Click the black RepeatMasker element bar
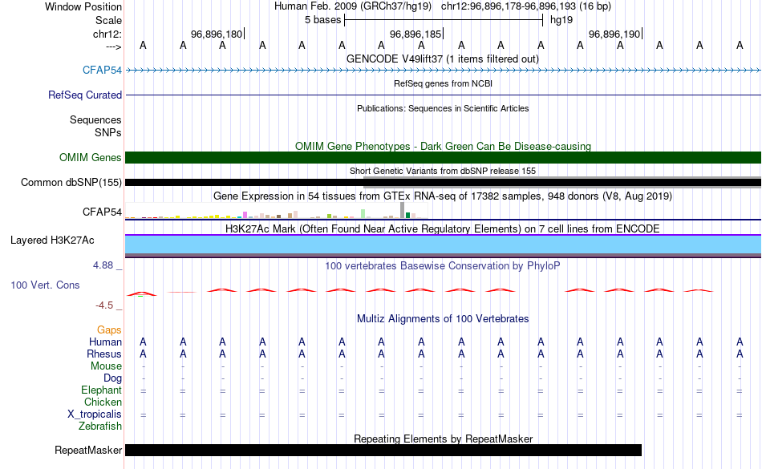The image size is (762, 469). (x=383, y=450)
